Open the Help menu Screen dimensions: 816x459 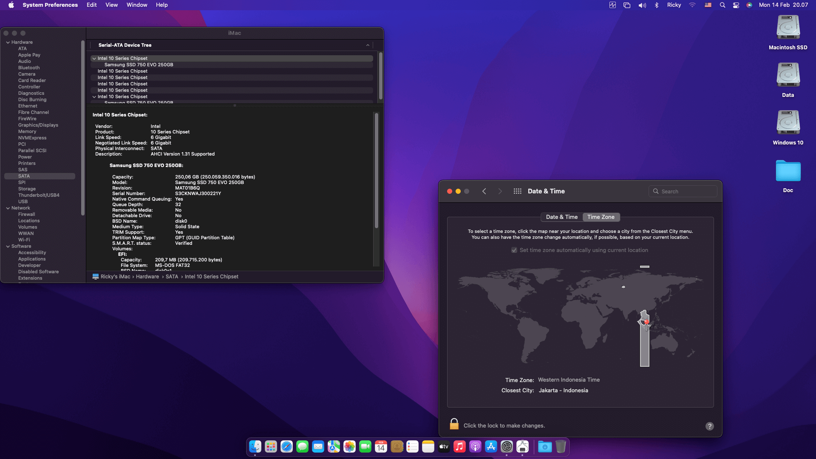161,5
